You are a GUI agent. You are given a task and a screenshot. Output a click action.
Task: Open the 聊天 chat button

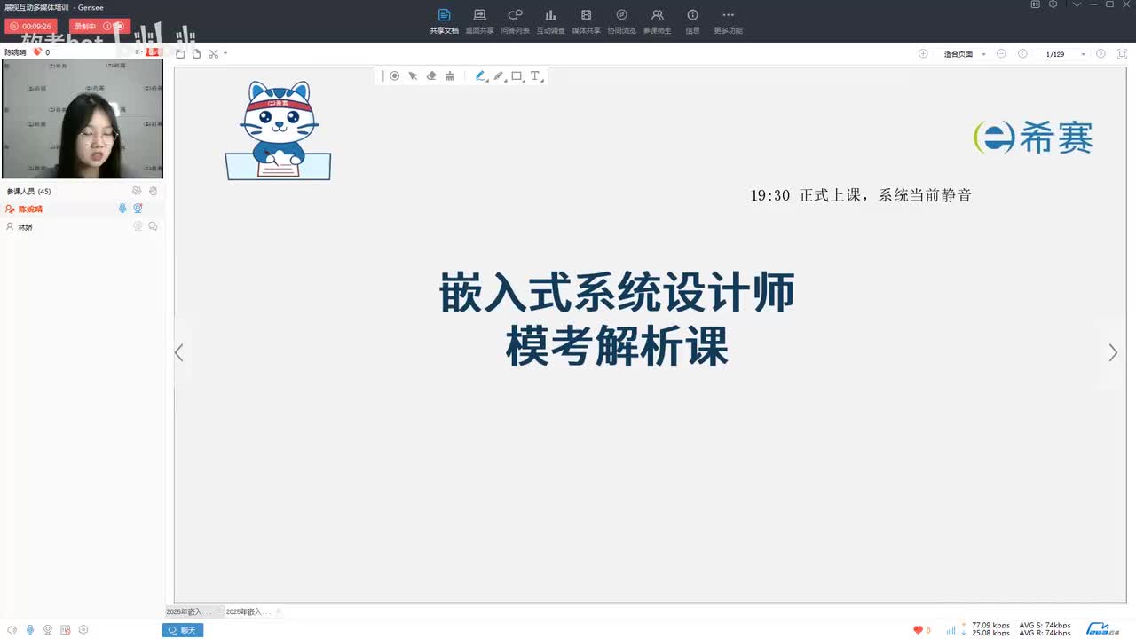183,630
